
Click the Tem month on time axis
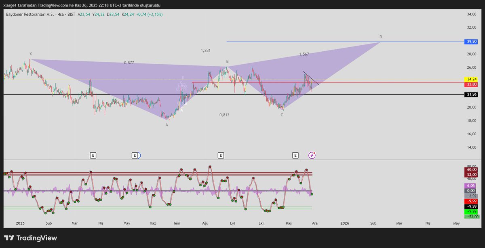(x=177, y=223)
